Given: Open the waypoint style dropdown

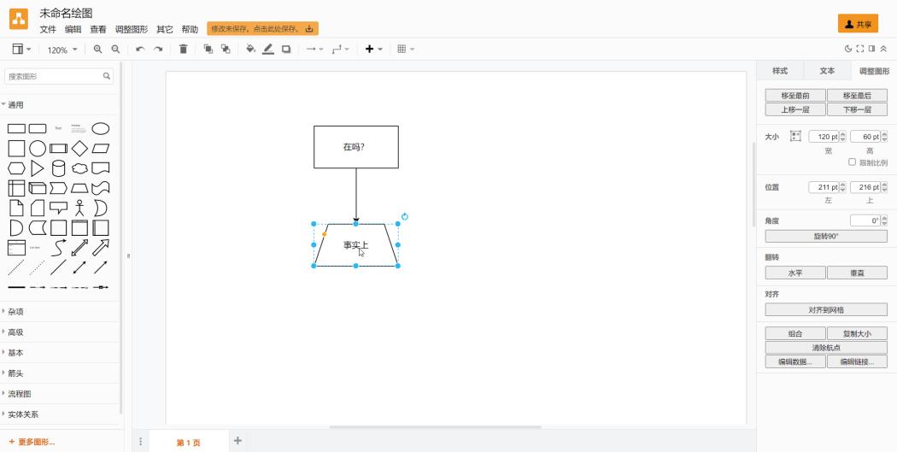Looking at the screenshot, I should (340, 50).
